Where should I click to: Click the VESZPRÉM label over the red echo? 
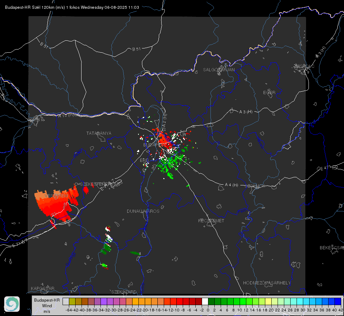[x=56, y=196]
